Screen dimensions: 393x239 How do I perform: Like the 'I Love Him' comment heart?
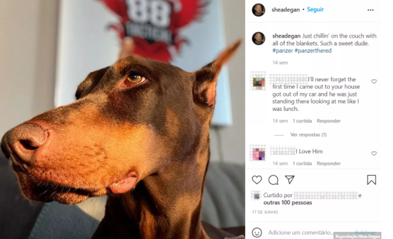[374, 153]
